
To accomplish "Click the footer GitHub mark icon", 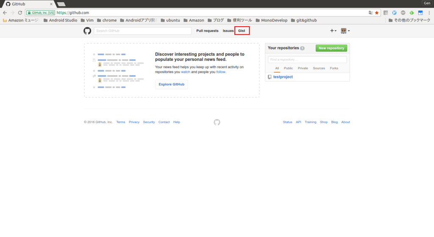I will (x=217, y=122).
